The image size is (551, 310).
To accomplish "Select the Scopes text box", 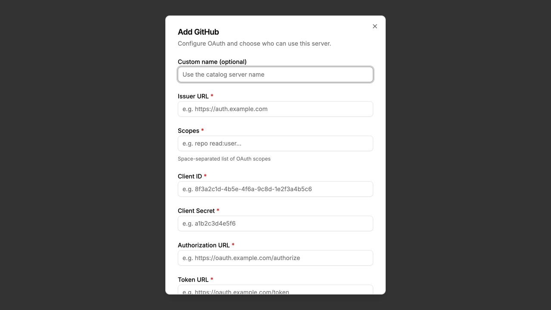I will click(275, 143).
